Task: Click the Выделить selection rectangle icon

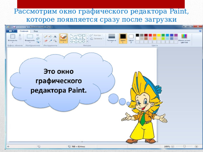Action: pos(30,36)
